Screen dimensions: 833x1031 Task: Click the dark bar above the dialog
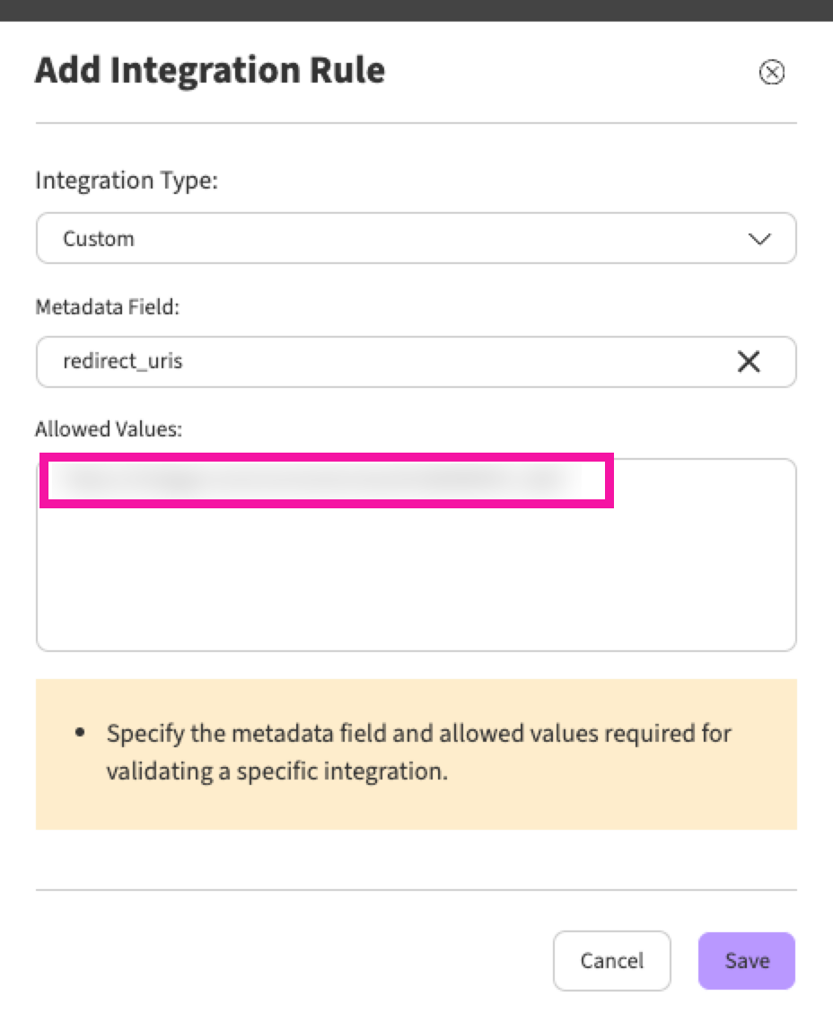coord(416,11)
